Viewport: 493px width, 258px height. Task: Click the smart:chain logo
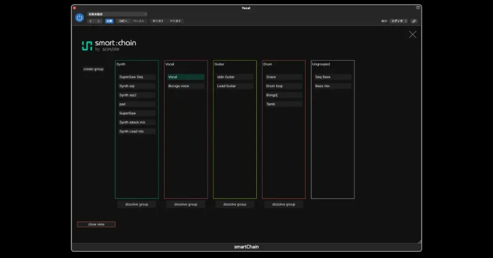(109, 45)
